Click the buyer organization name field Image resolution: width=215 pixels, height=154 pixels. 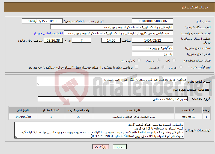pos(112,27)
